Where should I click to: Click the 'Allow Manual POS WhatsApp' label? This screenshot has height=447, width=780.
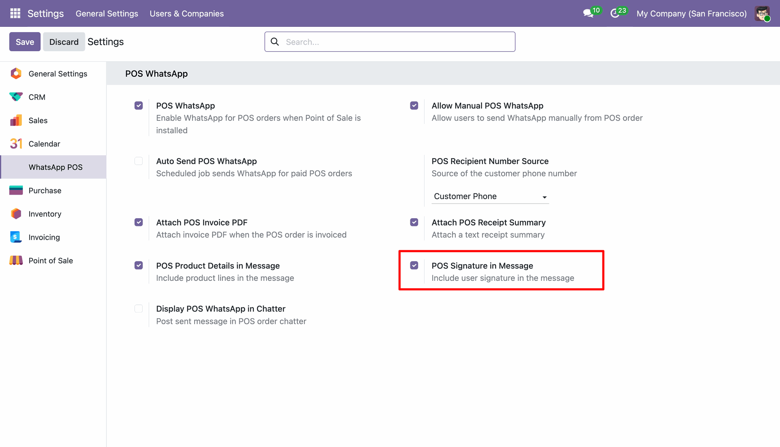click(487, 106)
